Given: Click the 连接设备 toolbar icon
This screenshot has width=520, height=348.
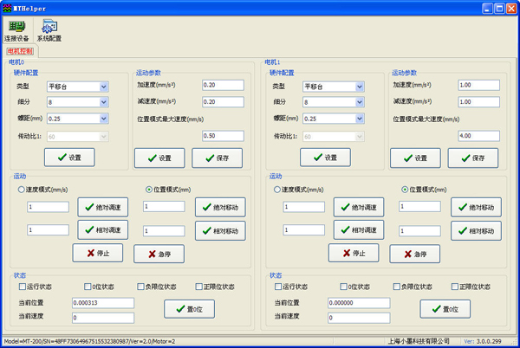Looking at the screenshot, I should tap(16, 30).
